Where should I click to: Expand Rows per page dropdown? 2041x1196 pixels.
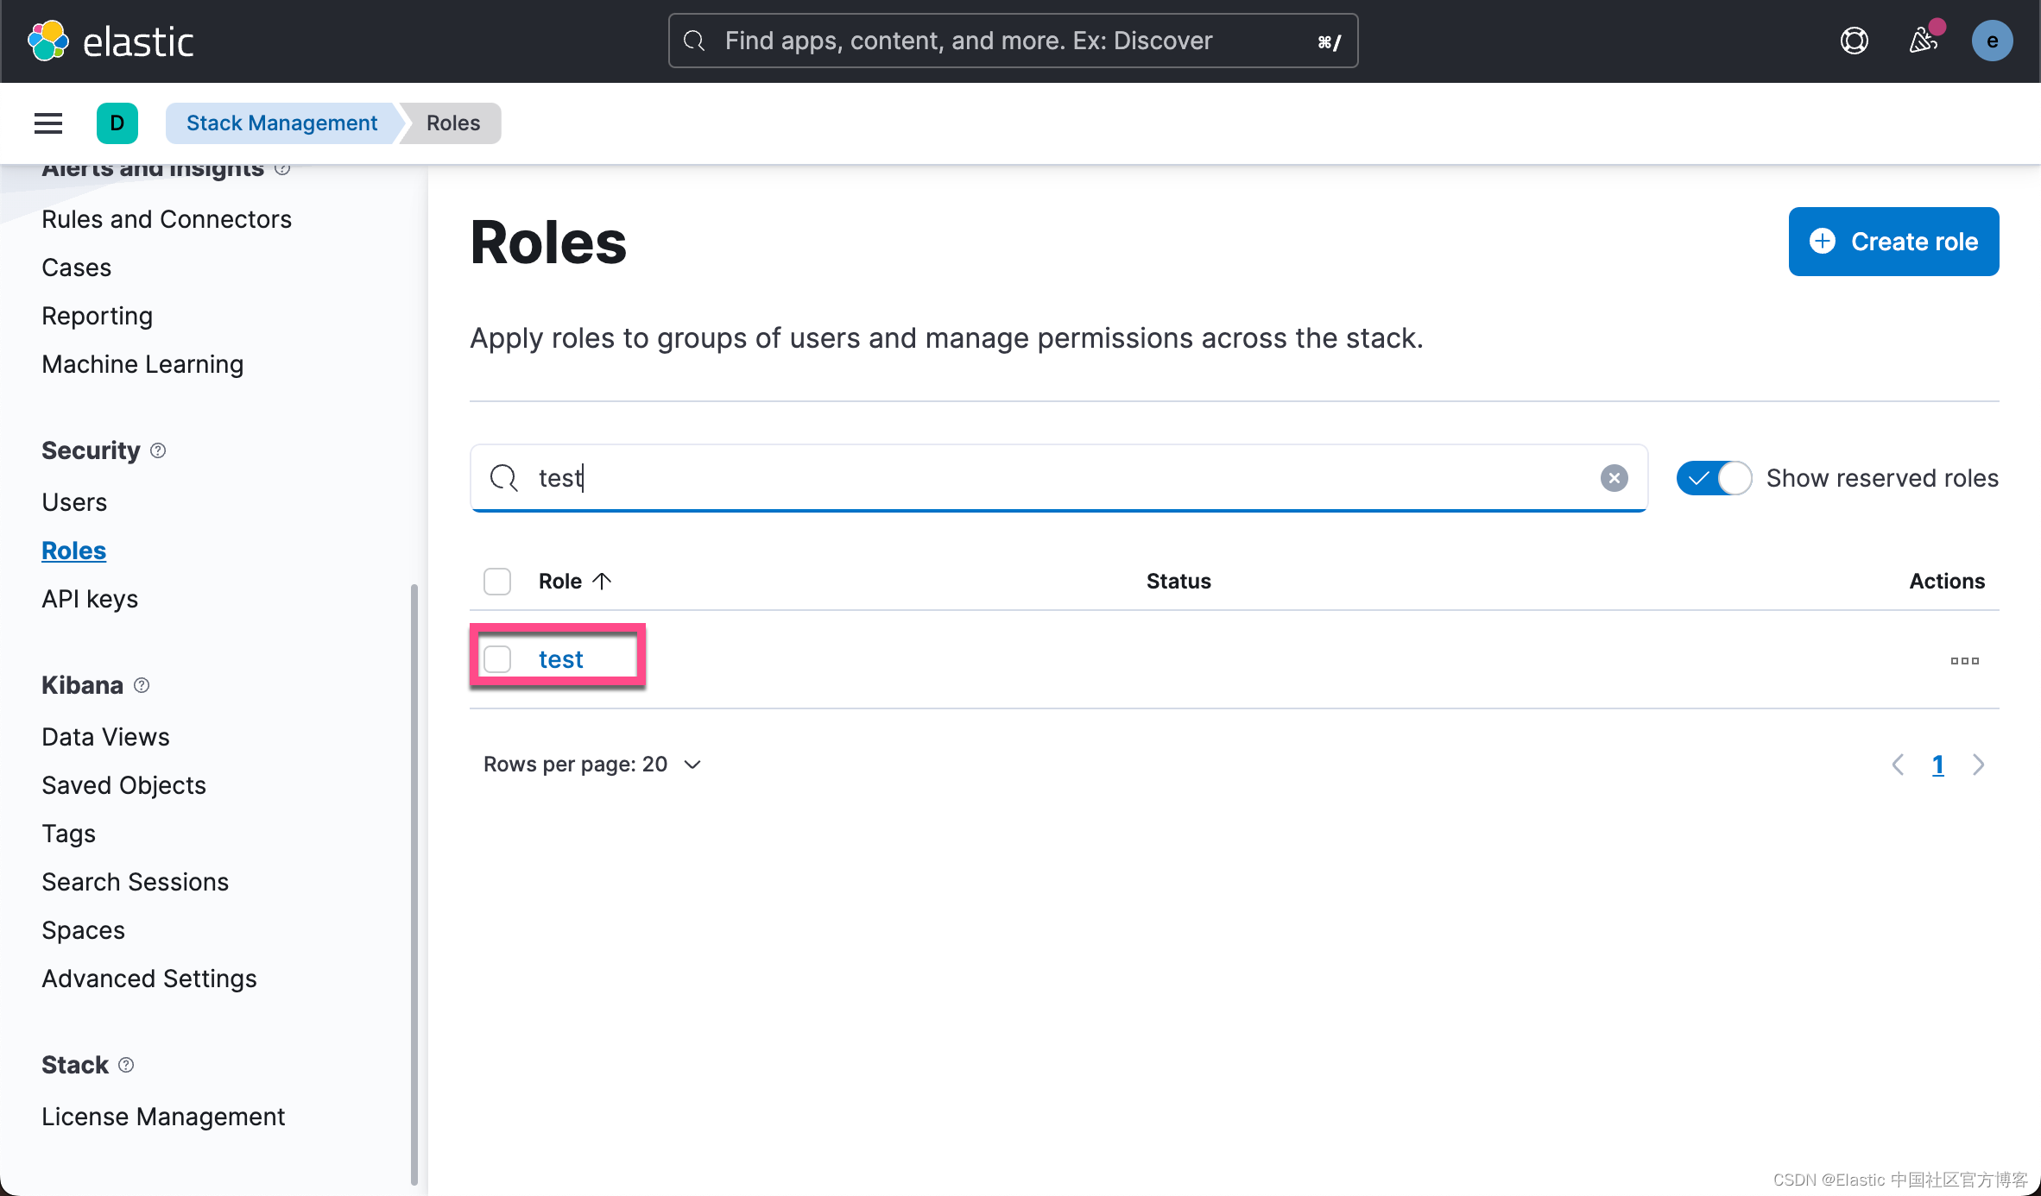(592, 765)
